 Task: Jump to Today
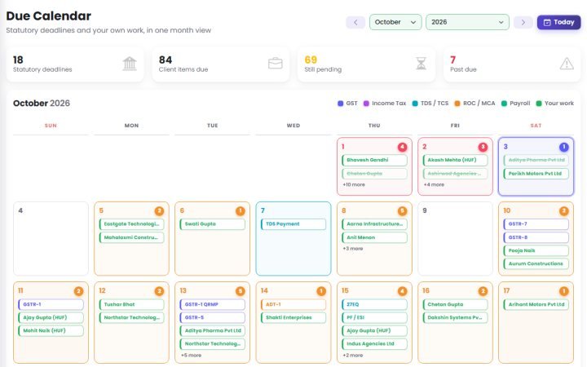click(558, 22)
